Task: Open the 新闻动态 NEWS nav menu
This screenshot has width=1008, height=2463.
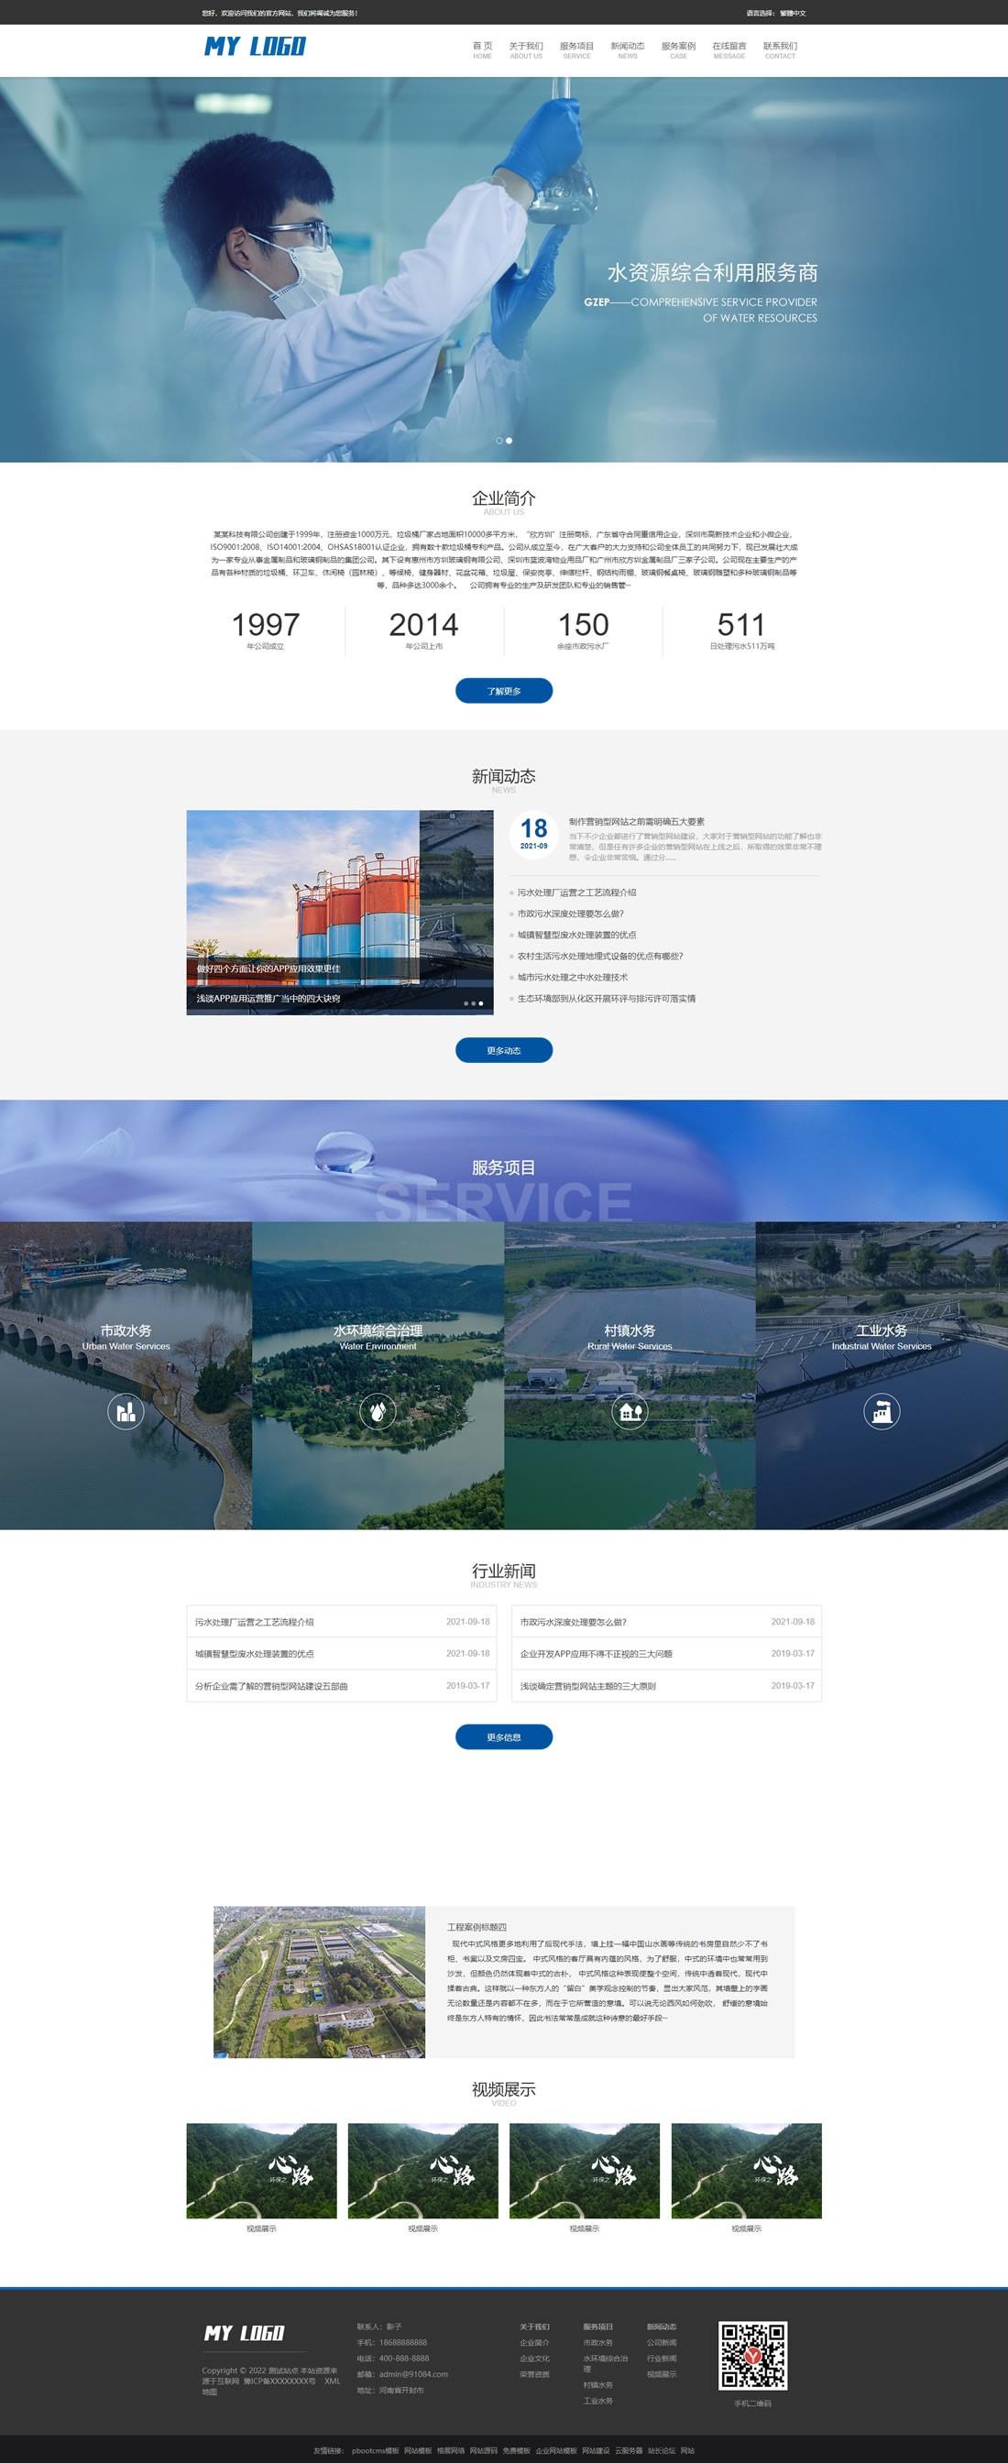Action: [x=628, y=49]
